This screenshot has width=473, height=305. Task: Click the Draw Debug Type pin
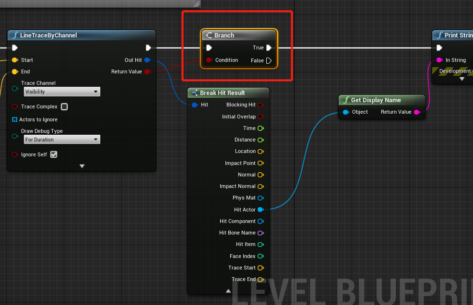[15, 136]
